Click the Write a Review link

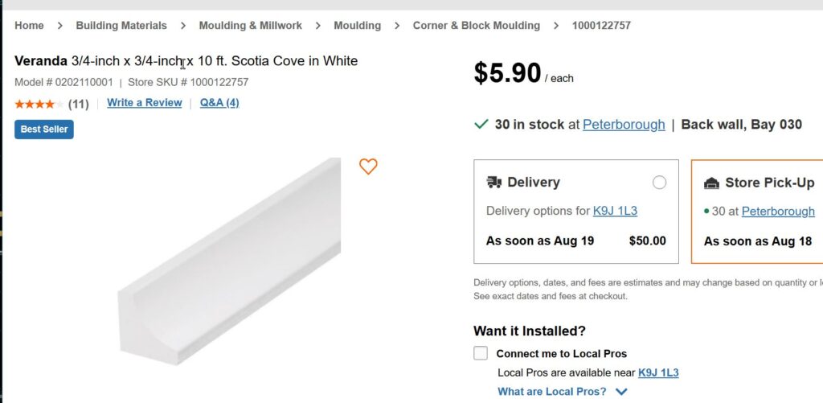point(145,103)
